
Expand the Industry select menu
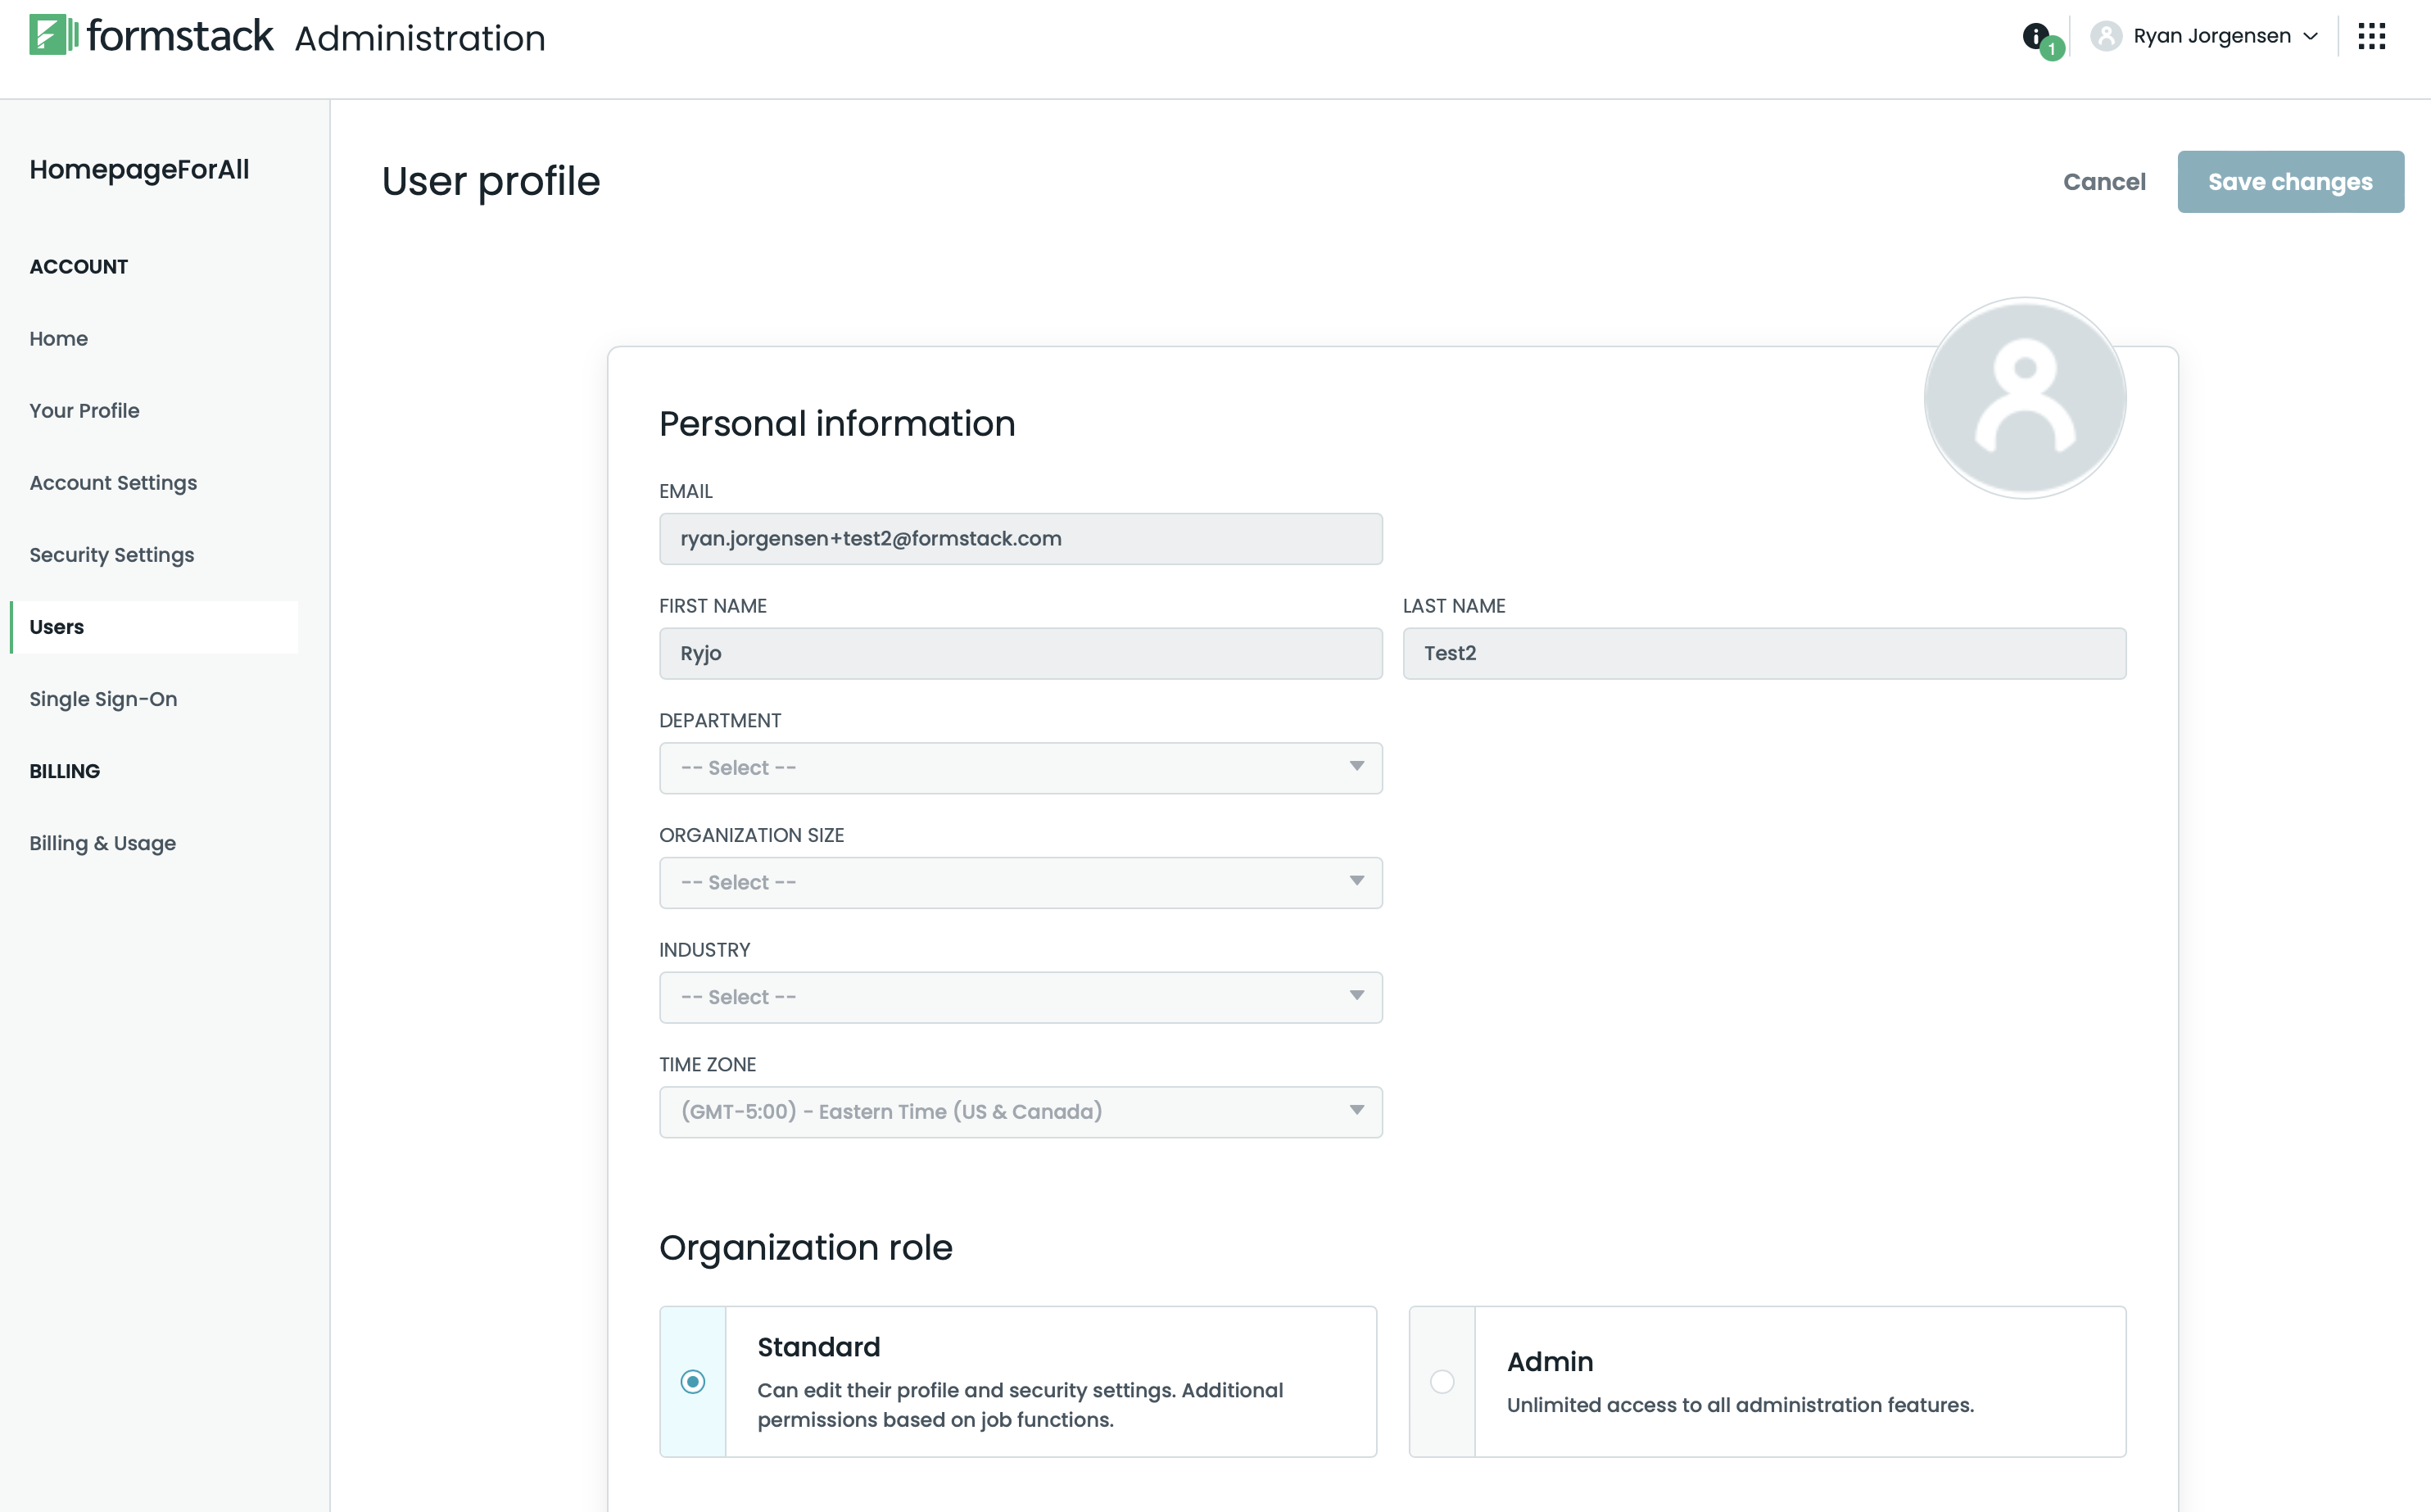pos(1020,997)
